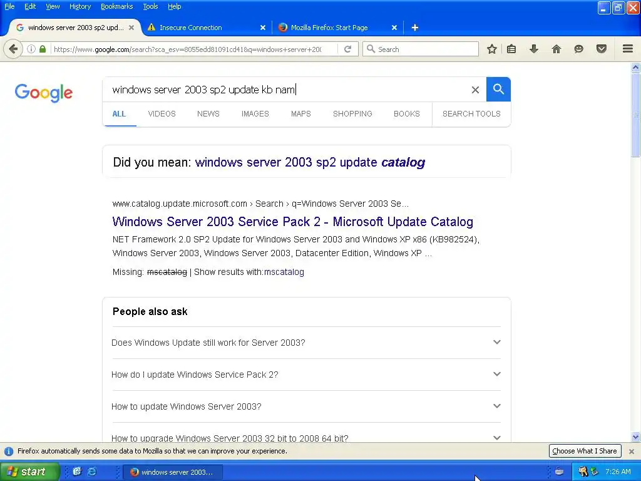
Task: Click the green padlock security icon
Action: click(x=43, y=49)
